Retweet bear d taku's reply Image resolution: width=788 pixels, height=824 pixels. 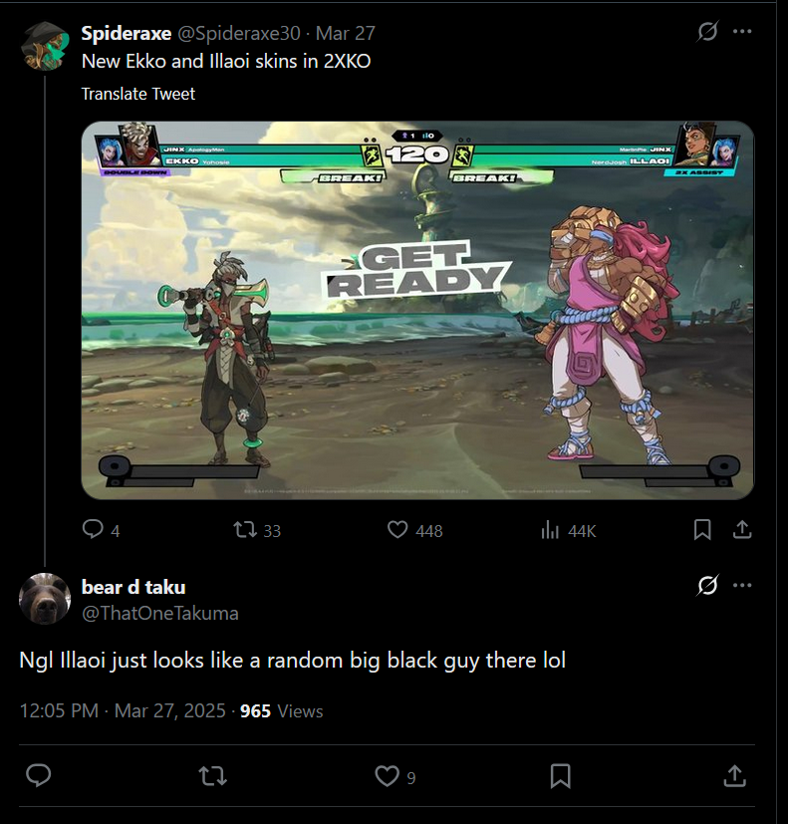[213, 775]
